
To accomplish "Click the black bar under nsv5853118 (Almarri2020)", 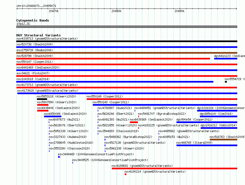I will 42,99.
